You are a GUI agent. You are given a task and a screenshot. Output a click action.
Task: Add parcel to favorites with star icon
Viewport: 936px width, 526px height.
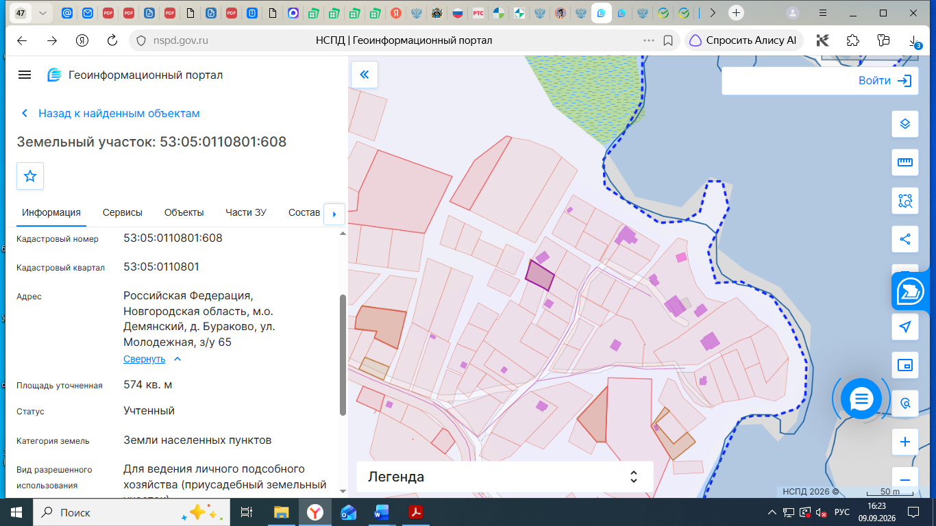(x=30, y=176)
